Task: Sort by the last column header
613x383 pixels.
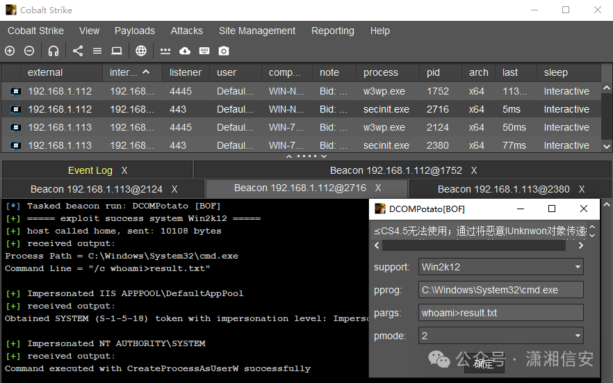Action: pos(516,72)
